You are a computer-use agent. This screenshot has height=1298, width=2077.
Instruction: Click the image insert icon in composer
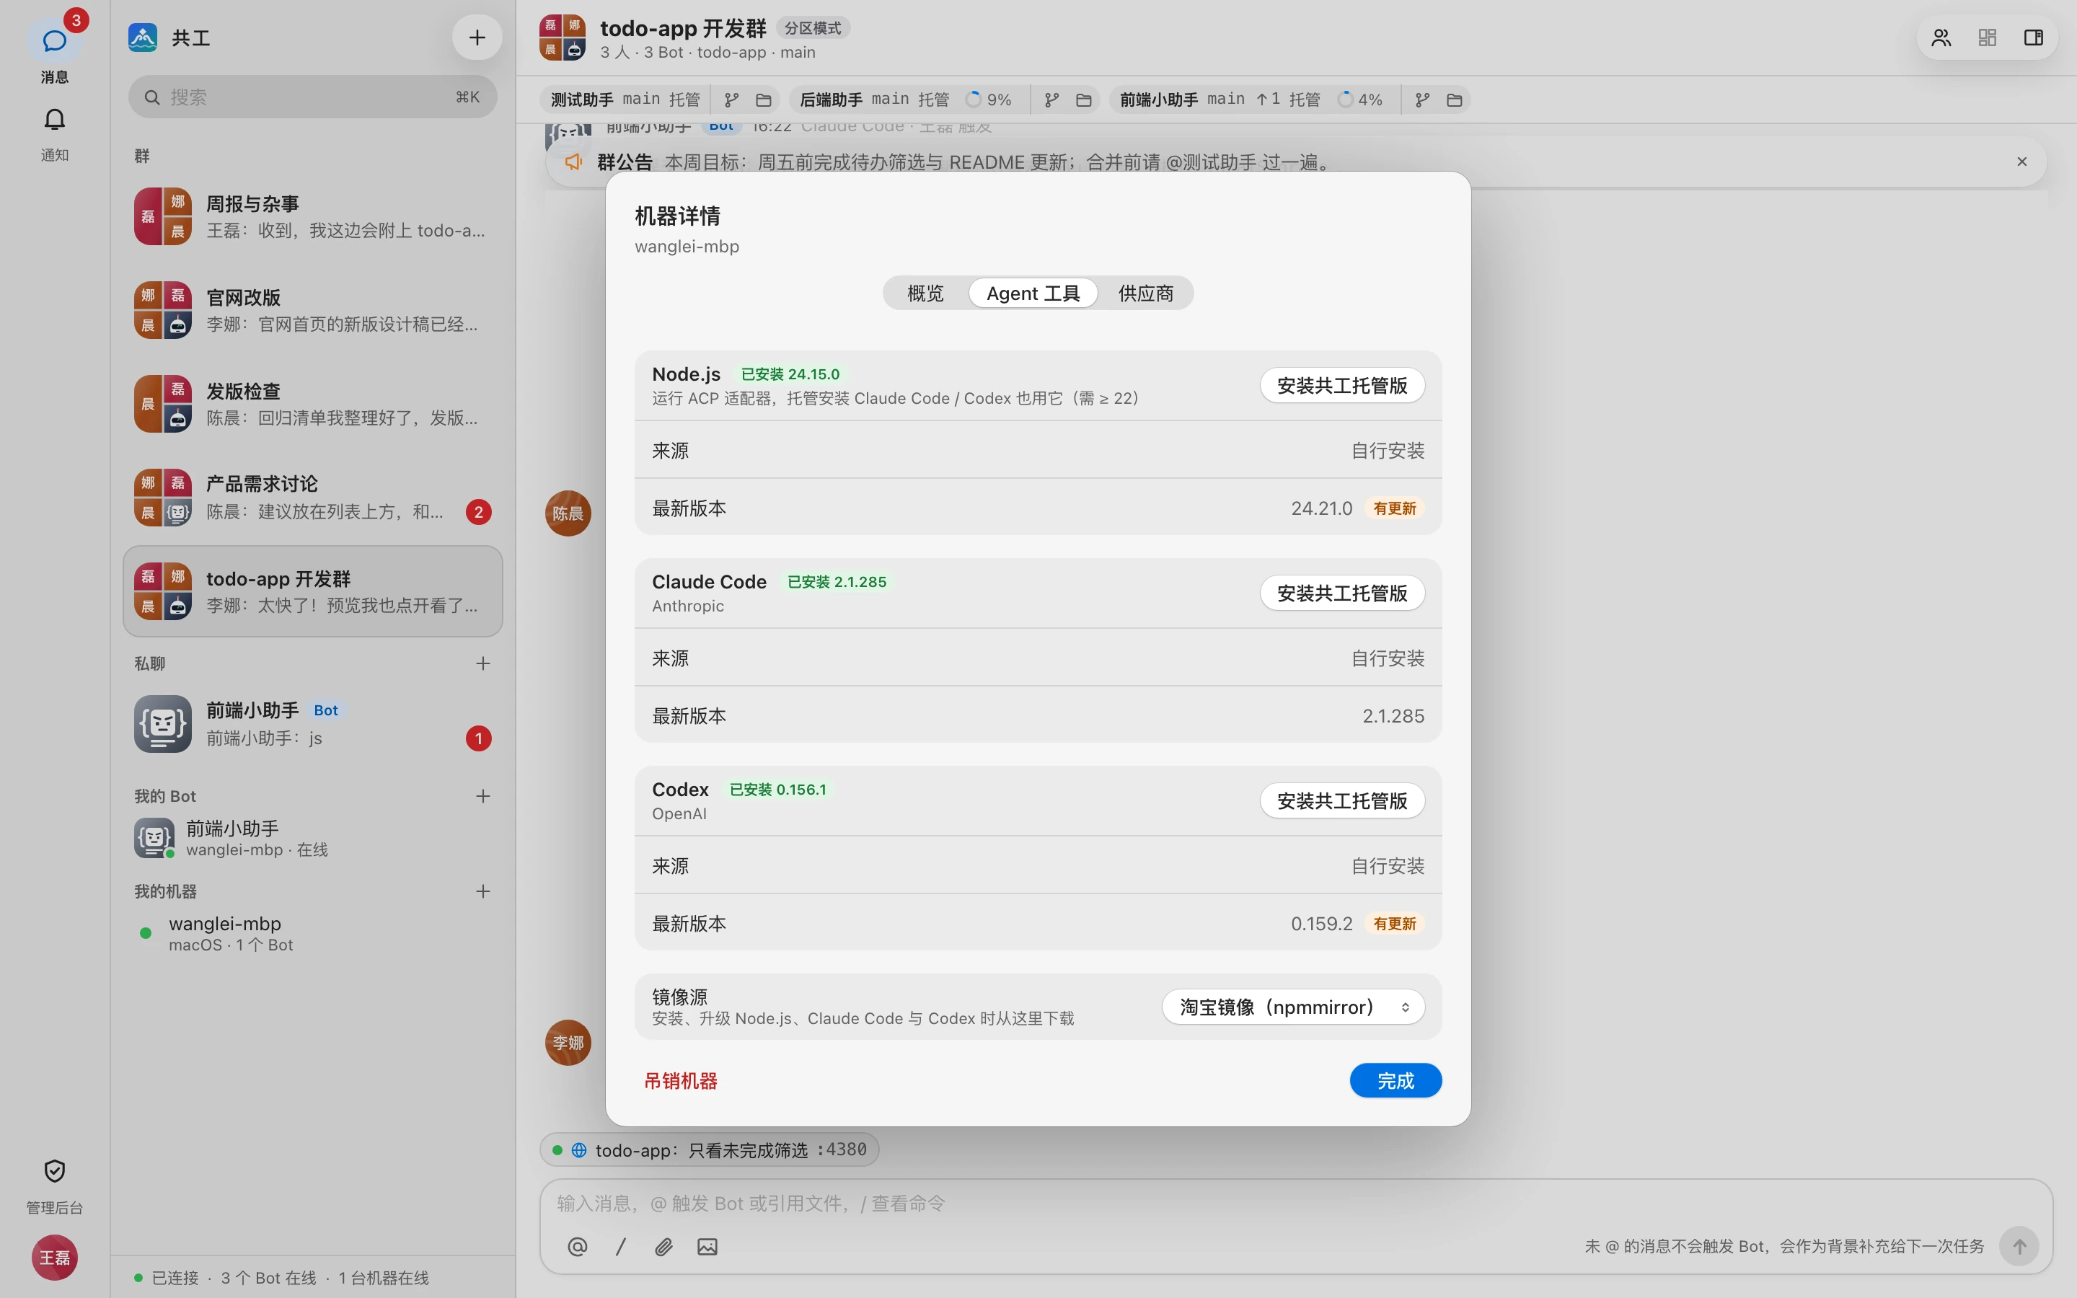[x=707, y=1247]
